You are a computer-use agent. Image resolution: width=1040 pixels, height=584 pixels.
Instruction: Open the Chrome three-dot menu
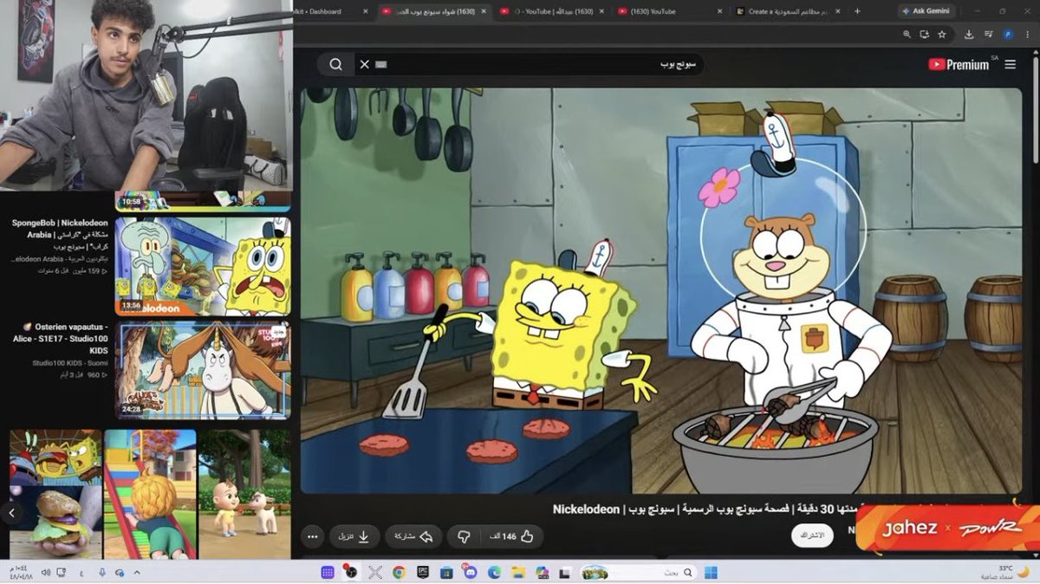(1026, 35)
